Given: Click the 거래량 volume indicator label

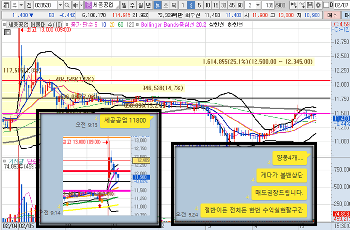Looking at the screenshot, I should [x=16, y=161].
